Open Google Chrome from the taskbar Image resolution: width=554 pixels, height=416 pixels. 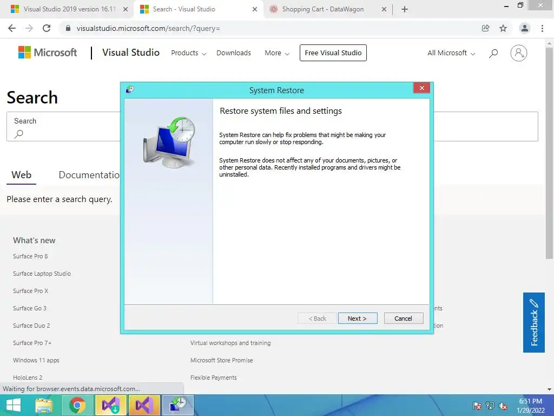click(77, 405)
